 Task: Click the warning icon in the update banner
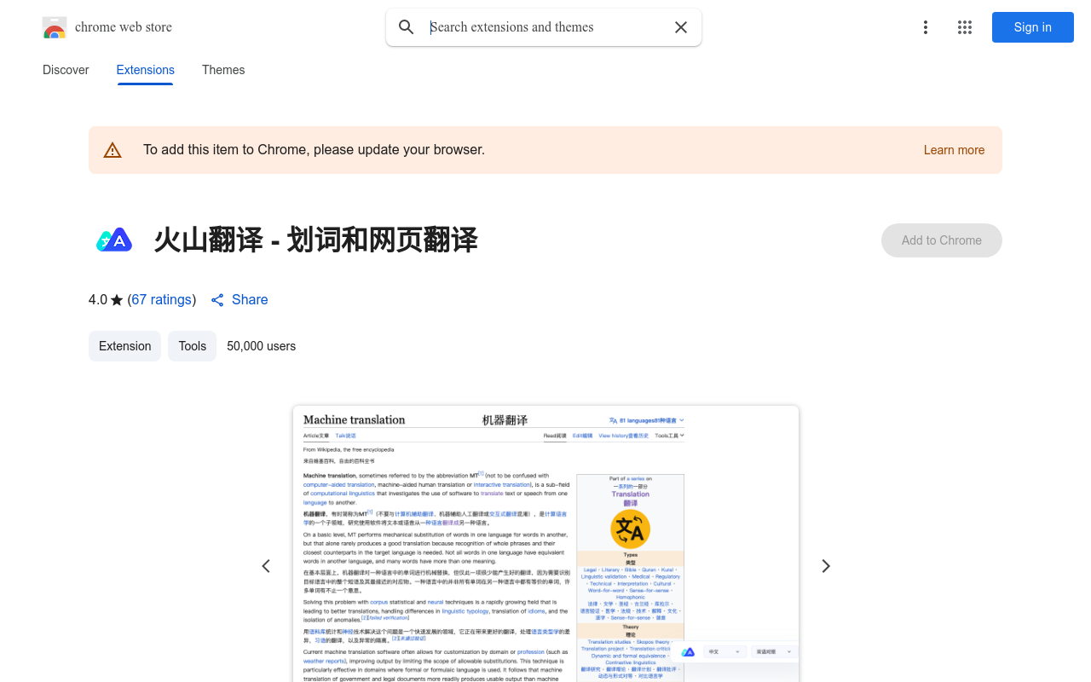point(113,149)
